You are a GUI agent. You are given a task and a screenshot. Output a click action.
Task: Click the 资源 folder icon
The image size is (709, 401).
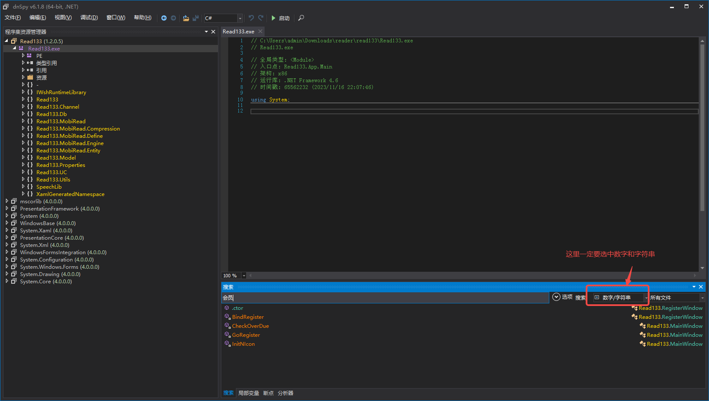pos(30,77)
